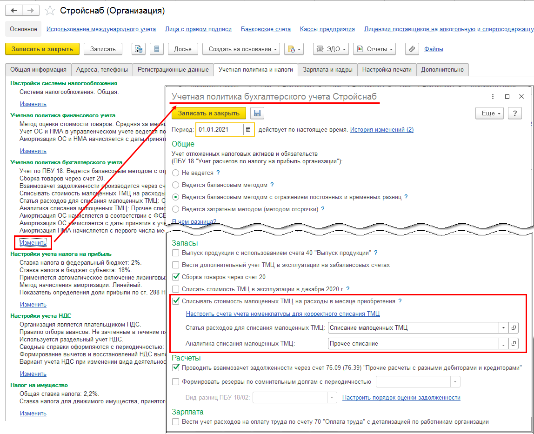Switch to Дополнительно tab
The image size is (534, 434).
[x=442, y=69]
